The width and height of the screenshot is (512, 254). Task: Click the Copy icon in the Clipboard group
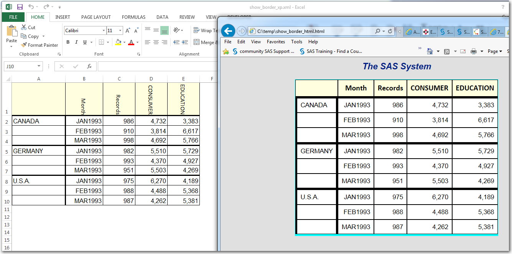pos(23,36)
